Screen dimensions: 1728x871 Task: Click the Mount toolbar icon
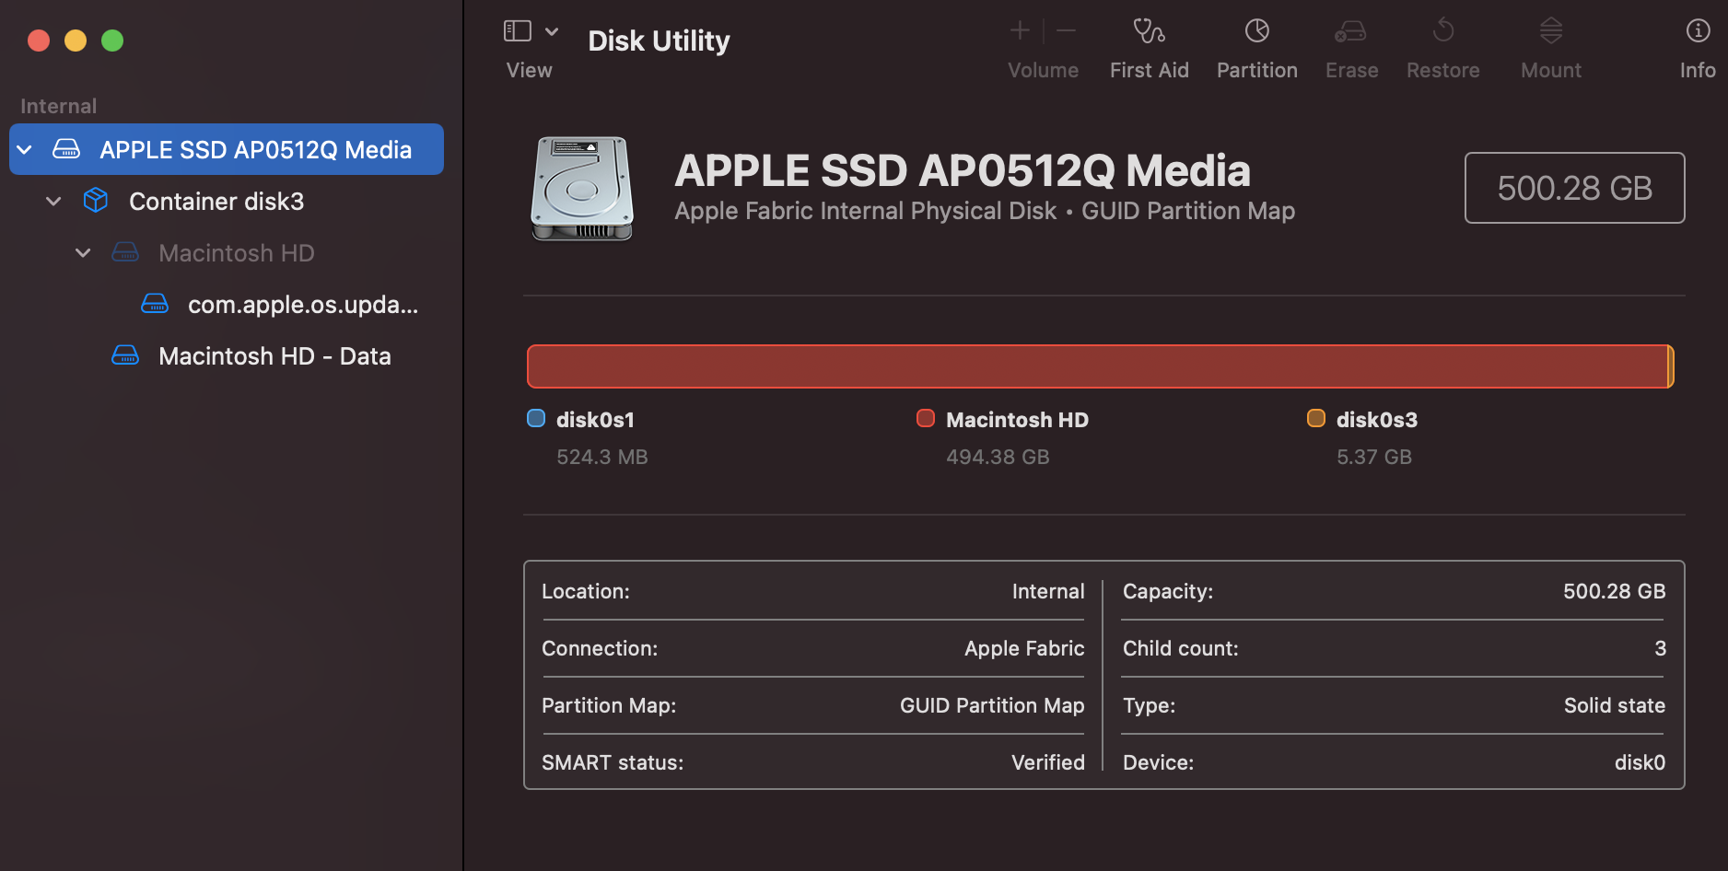pos(1550,31)
